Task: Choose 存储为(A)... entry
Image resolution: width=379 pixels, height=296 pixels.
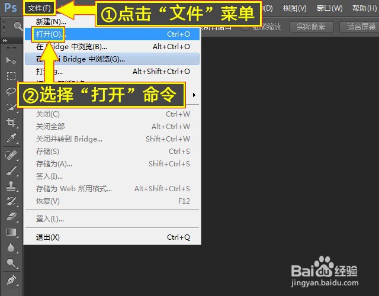Action: pos(112,164)
